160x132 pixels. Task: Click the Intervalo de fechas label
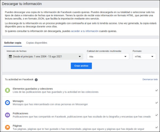coord(17,51)
